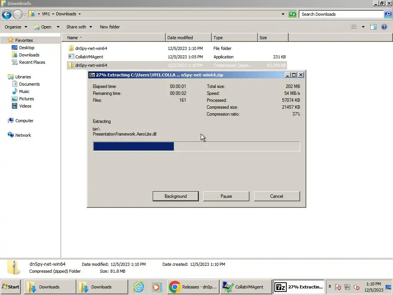The width and height of the screenshot is (393, 295).
Task: Select the Videos library
Action: coord(25,106)
